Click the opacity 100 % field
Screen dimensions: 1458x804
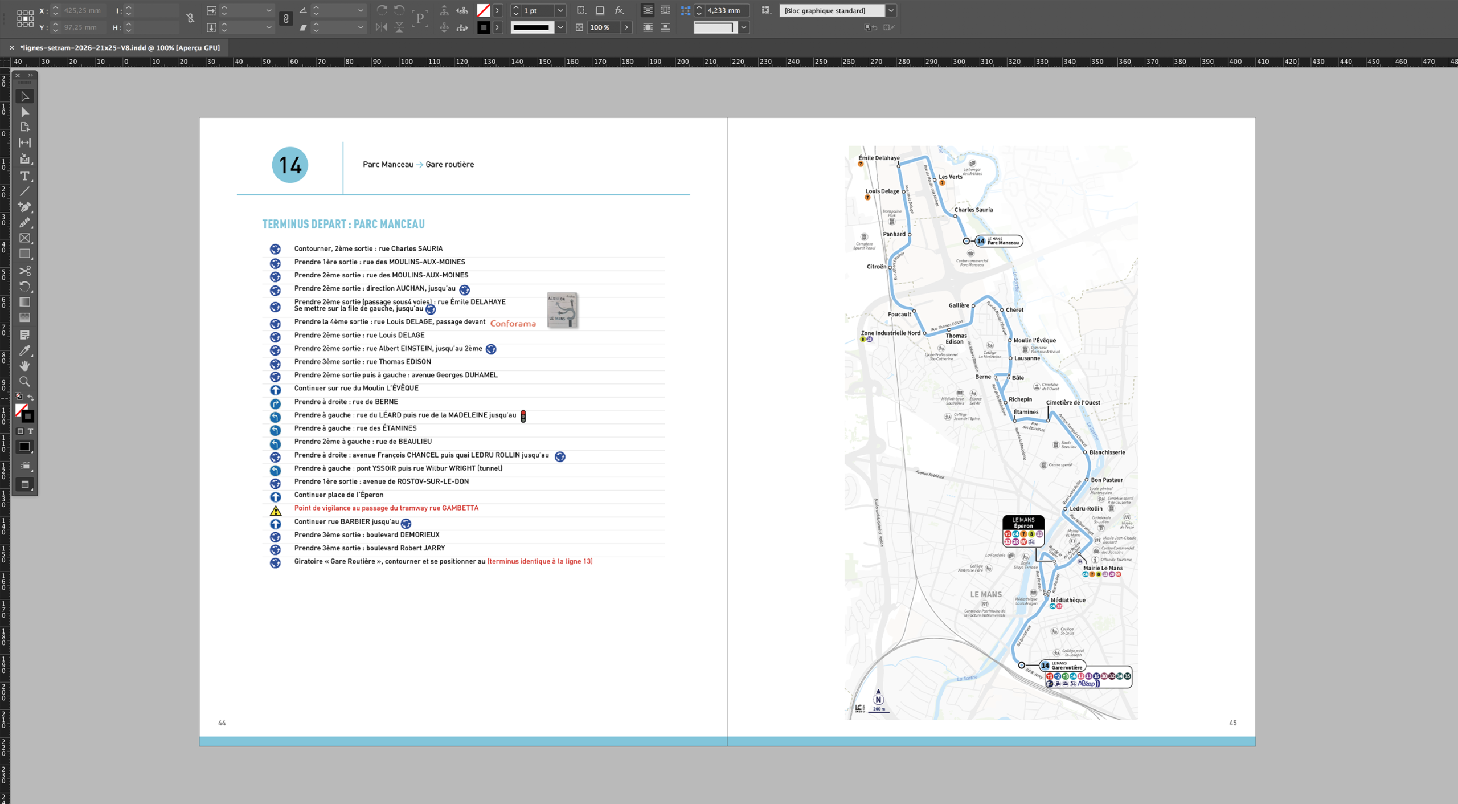[x=604, y=27]
